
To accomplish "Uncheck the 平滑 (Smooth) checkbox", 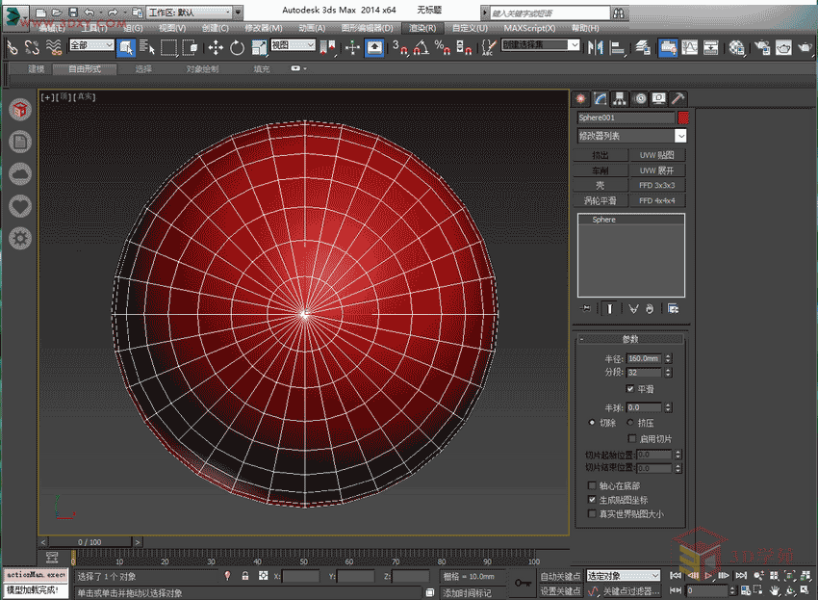I will [630, 389].
